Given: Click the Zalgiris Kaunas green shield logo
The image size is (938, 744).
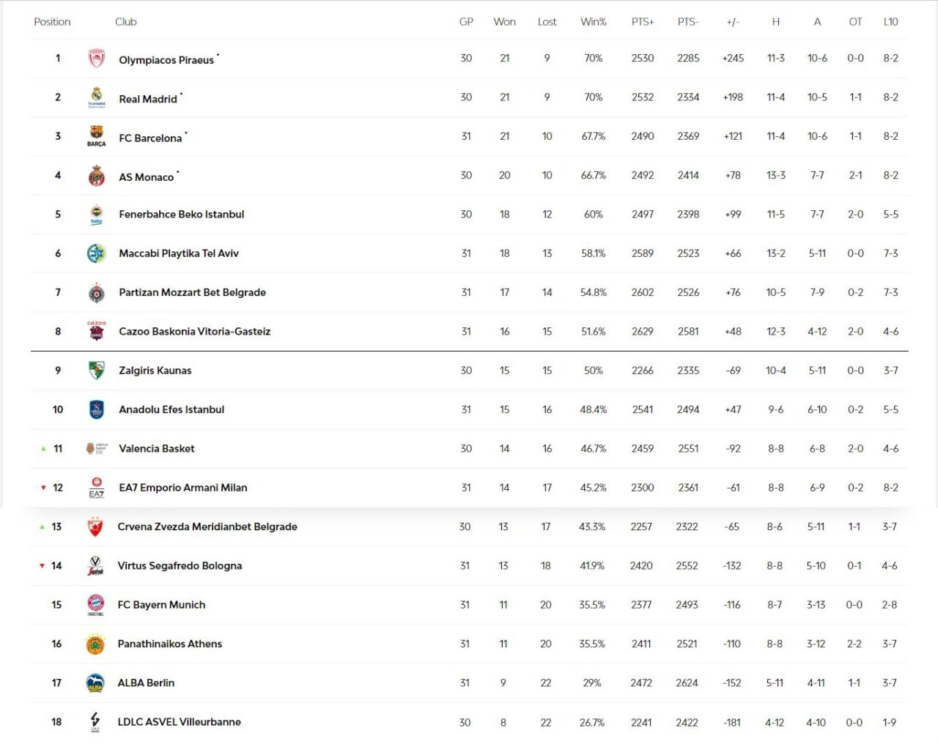Looking at the screenshot, I should click(x=96, y=371).
